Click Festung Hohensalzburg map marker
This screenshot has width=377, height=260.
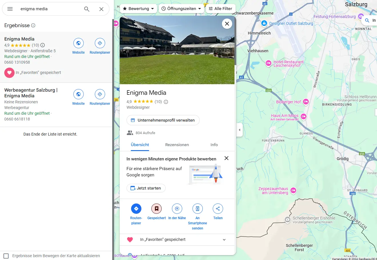[361, 17]
